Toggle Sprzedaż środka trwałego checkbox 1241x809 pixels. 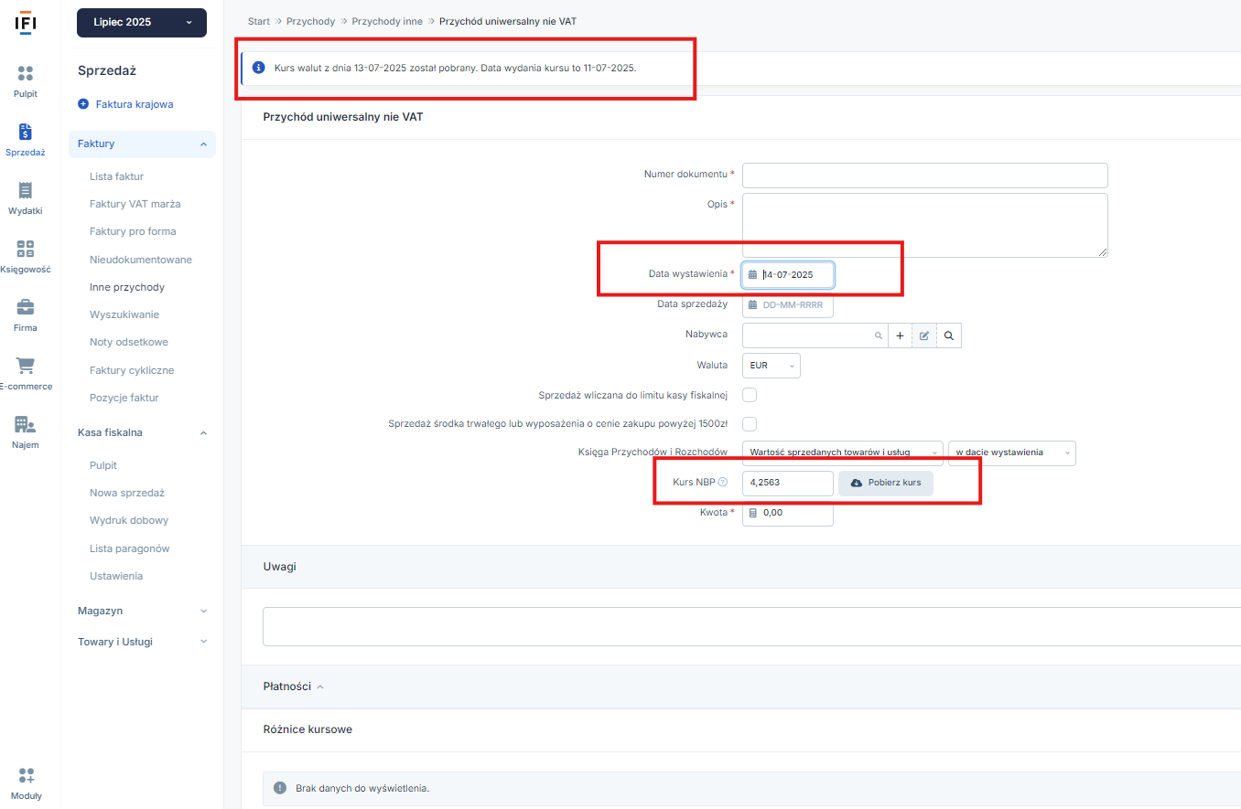click(750, 424)
